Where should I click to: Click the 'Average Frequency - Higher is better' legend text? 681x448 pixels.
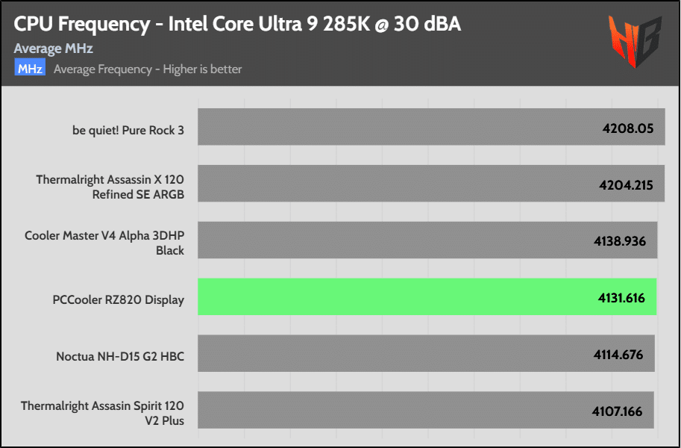pyautogui.click(x=148, y=69)
